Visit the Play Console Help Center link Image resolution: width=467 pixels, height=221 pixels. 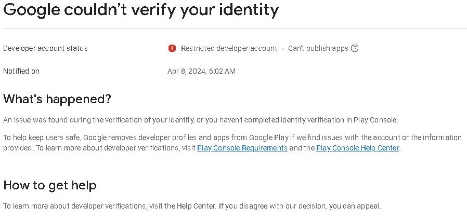[x=357, y=148]
